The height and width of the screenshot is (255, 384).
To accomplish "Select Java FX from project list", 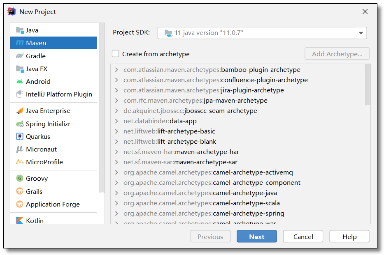I will (x=37, y=69).
